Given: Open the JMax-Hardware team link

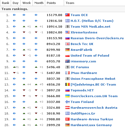Looking at the screenshot, I should coord(84,73).
